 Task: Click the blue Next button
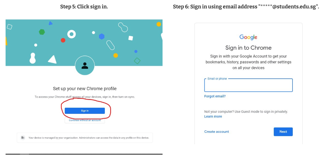(x=283, y=132)
